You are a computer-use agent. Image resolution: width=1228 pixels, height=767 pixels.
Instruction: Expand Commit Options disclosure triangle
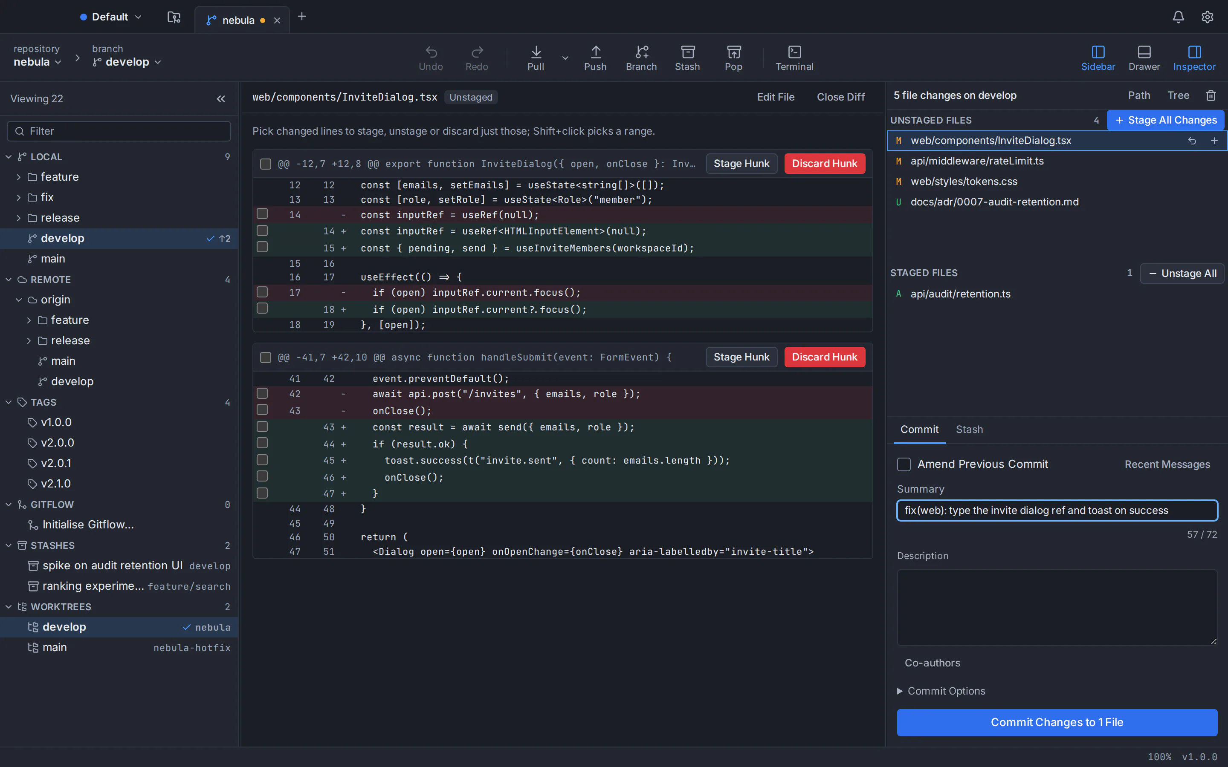click(x=900, y=691)
